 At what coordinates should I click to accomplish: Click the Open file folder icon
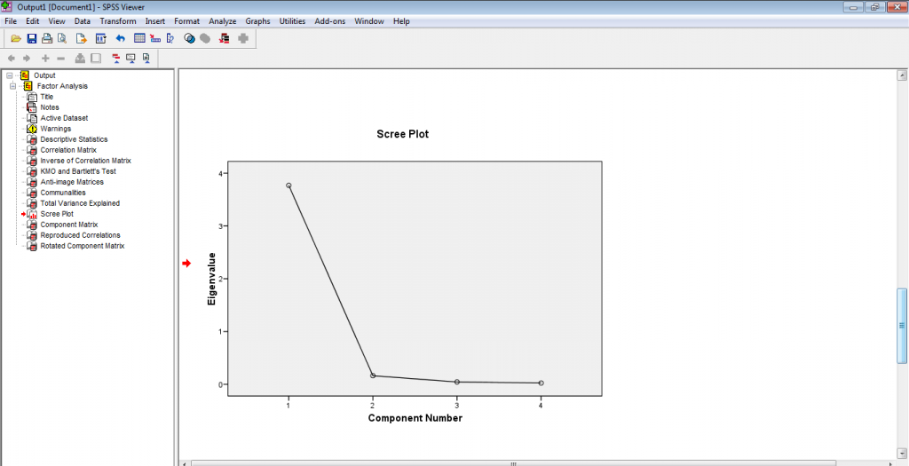16,38
